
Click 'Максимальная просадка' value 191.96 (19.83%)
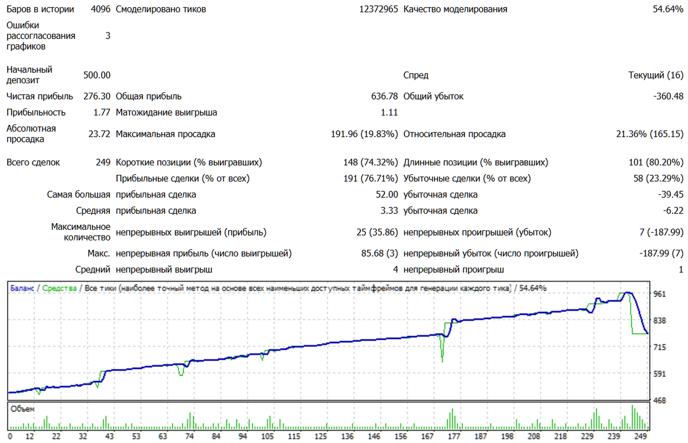(x=364, y=133)
